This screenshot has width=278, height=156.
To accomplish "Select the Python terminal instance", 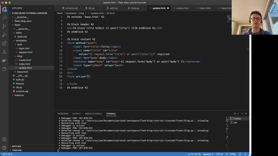I will point(238,118).
